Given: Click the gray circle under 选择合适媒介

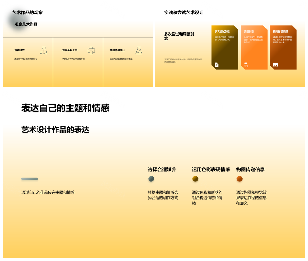Looking at the screenshot, I should click(x=151, y=179).
